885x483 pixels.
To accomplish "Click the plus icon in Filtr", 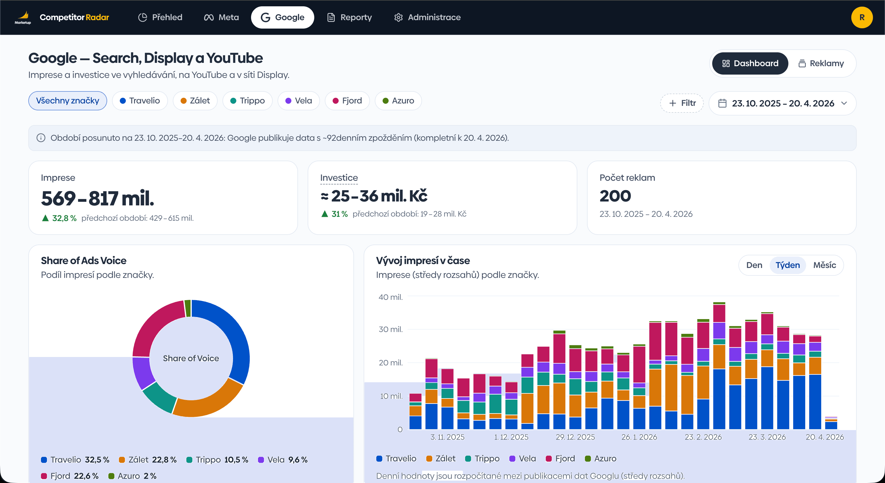I will click(x=673, y=103).
